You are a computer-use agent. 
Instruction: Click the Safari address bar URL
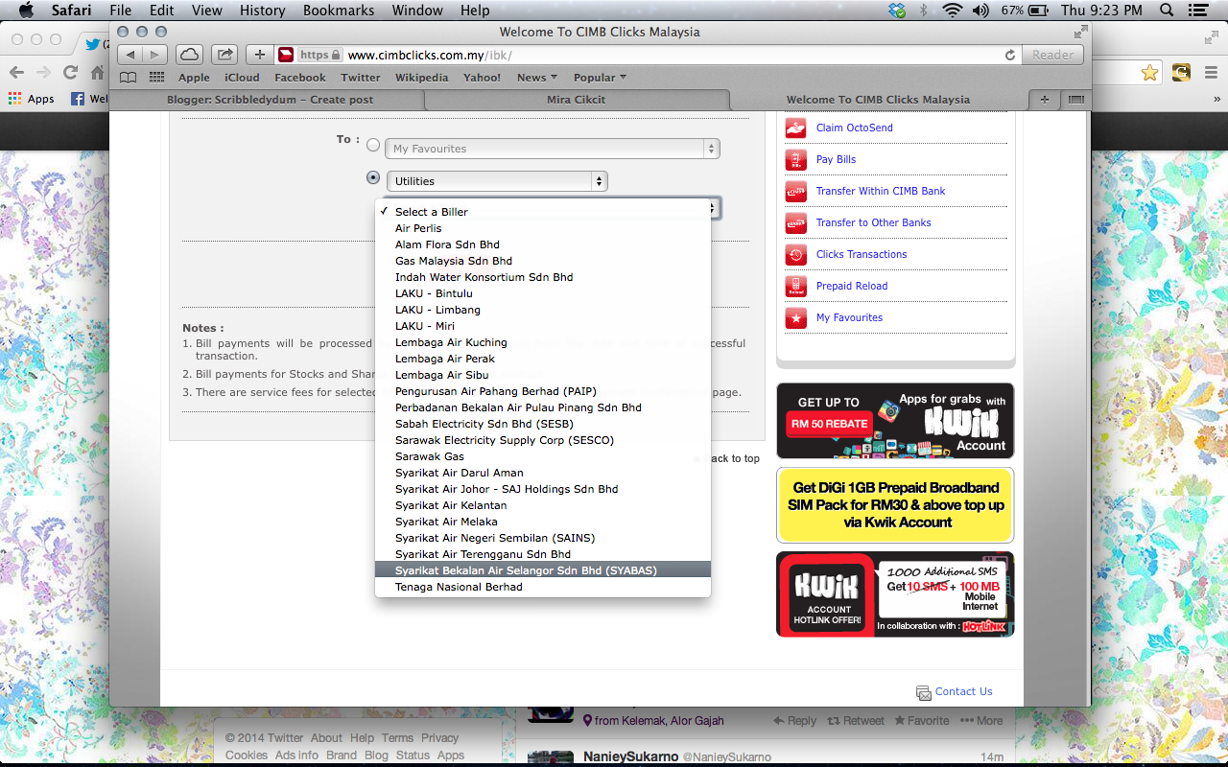click(x=430, y=56)
